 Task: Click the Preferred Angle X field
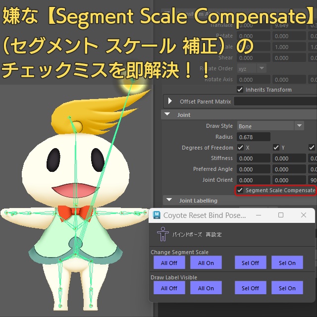[x=254, y=169]
